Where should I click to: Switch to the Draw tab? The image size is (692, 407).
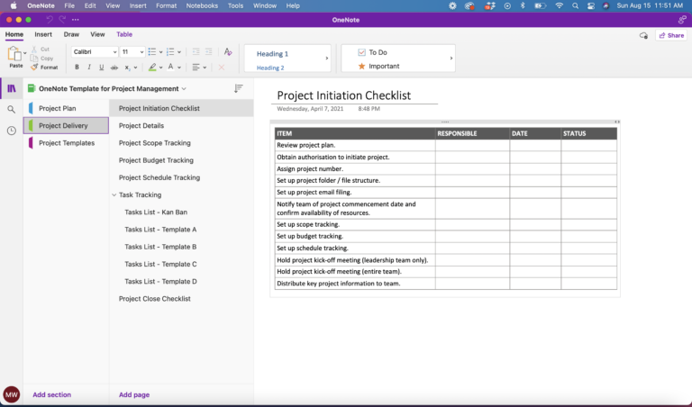tap(71, 34)
